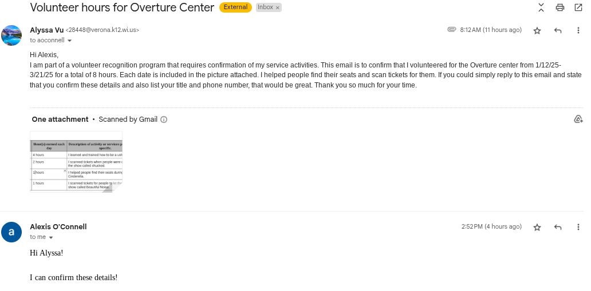Click the paperclip attachment icon
Viewport: 591px width, 291px height.
point(452,30)
